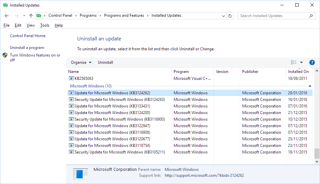Click the vertical scrollbar thumb
The height and width of the screenshot is (184, 320).
click(x=317, y=153)
